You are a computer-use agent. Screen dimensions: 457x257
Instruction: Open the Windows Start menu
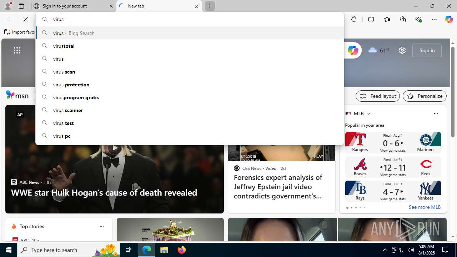[9, 250]
